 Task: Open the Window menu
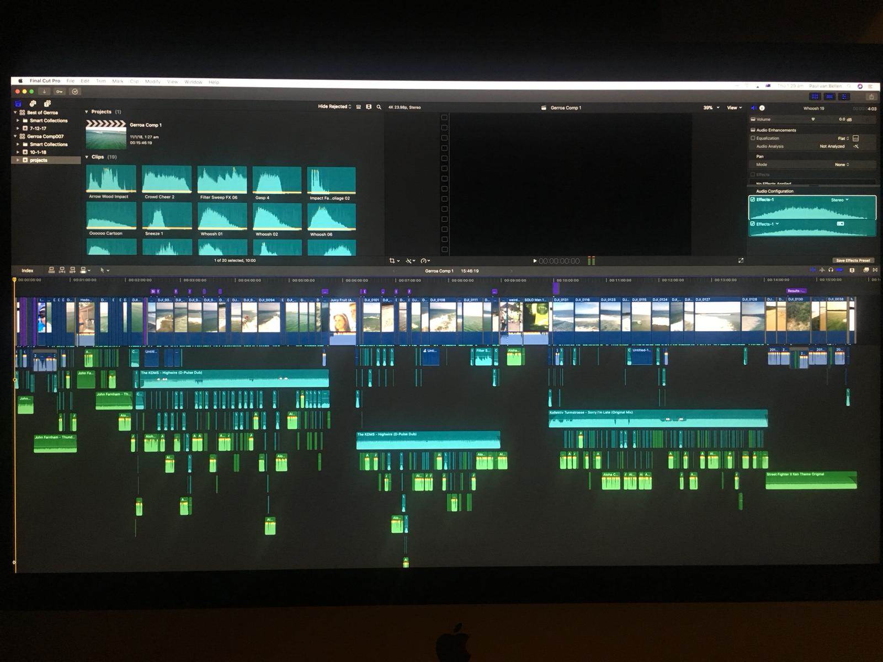pos(193,82)
